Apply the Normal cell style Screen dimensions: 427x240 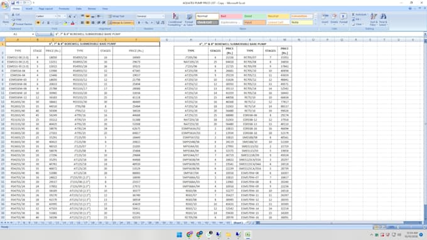click(207, 16)
